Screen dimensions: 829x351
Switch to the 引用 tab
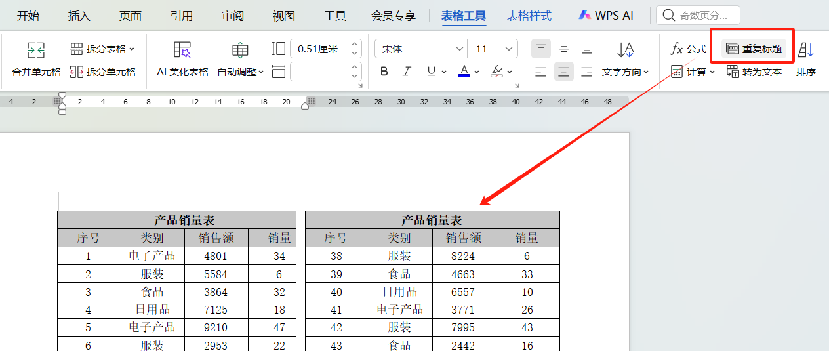tap(182, 16)
